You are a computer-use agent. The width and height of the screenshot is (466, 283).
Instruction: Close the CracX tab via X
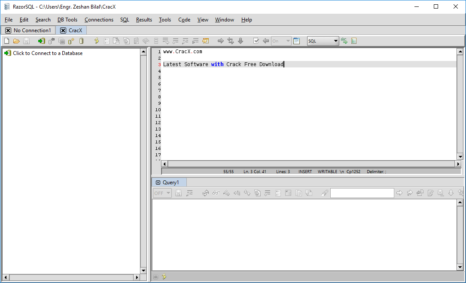coord(63,30)
